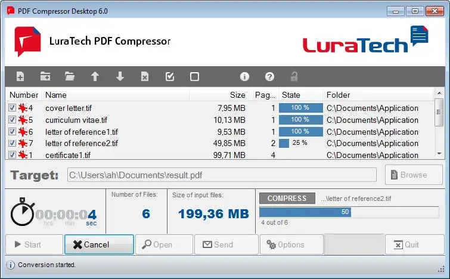Click the LuraTech brand logo at right
Viewport: 450px width, 279px height.
[365, 39]
